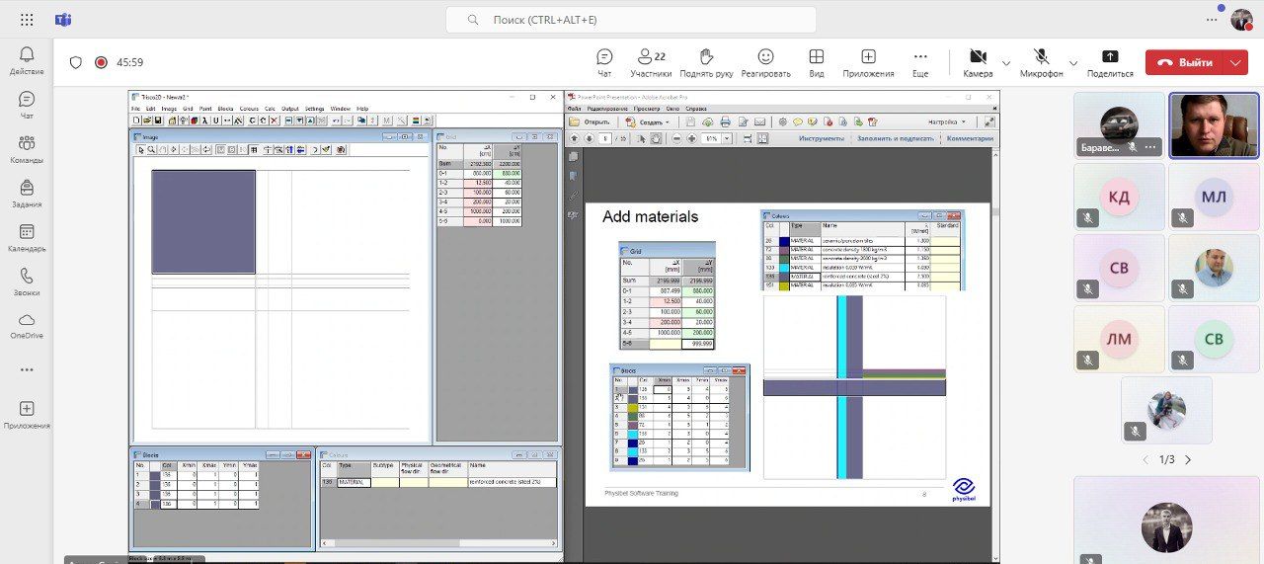1264x564 pixels.
Task: Share screen with Поделиться
Action: pos(1110,62)
